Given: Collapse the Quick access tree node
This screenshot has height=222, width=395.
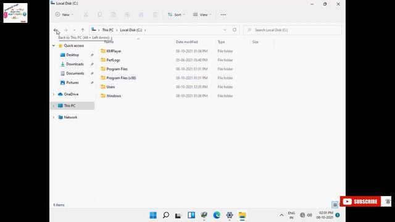Looking at the screenshot, I should point(54,46).
